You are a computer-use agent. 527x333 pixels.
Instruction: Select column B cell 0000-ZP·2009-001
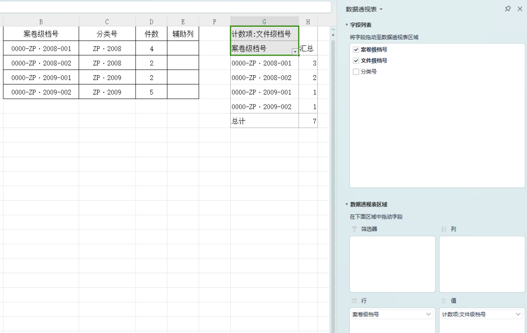click(x=41, y=77)
